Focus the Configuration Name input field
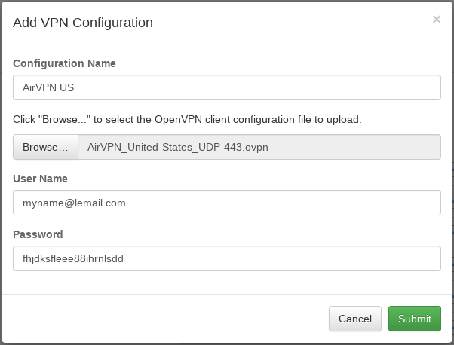The height and width of the screenshot is (345, 454). [226, 87]
